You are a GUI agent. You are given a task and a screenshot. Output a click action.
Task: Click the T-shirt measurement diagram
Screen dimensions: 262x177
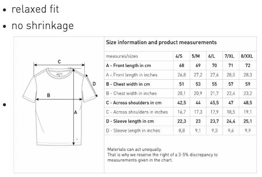click(60, 104)
